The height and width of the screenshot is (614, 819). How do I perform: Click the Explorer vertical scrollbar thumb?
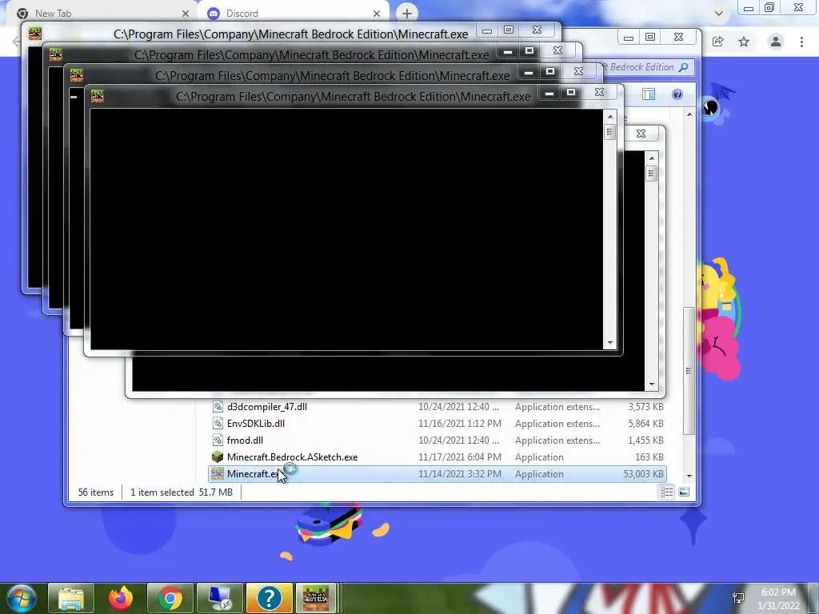(x=689, y=371)
